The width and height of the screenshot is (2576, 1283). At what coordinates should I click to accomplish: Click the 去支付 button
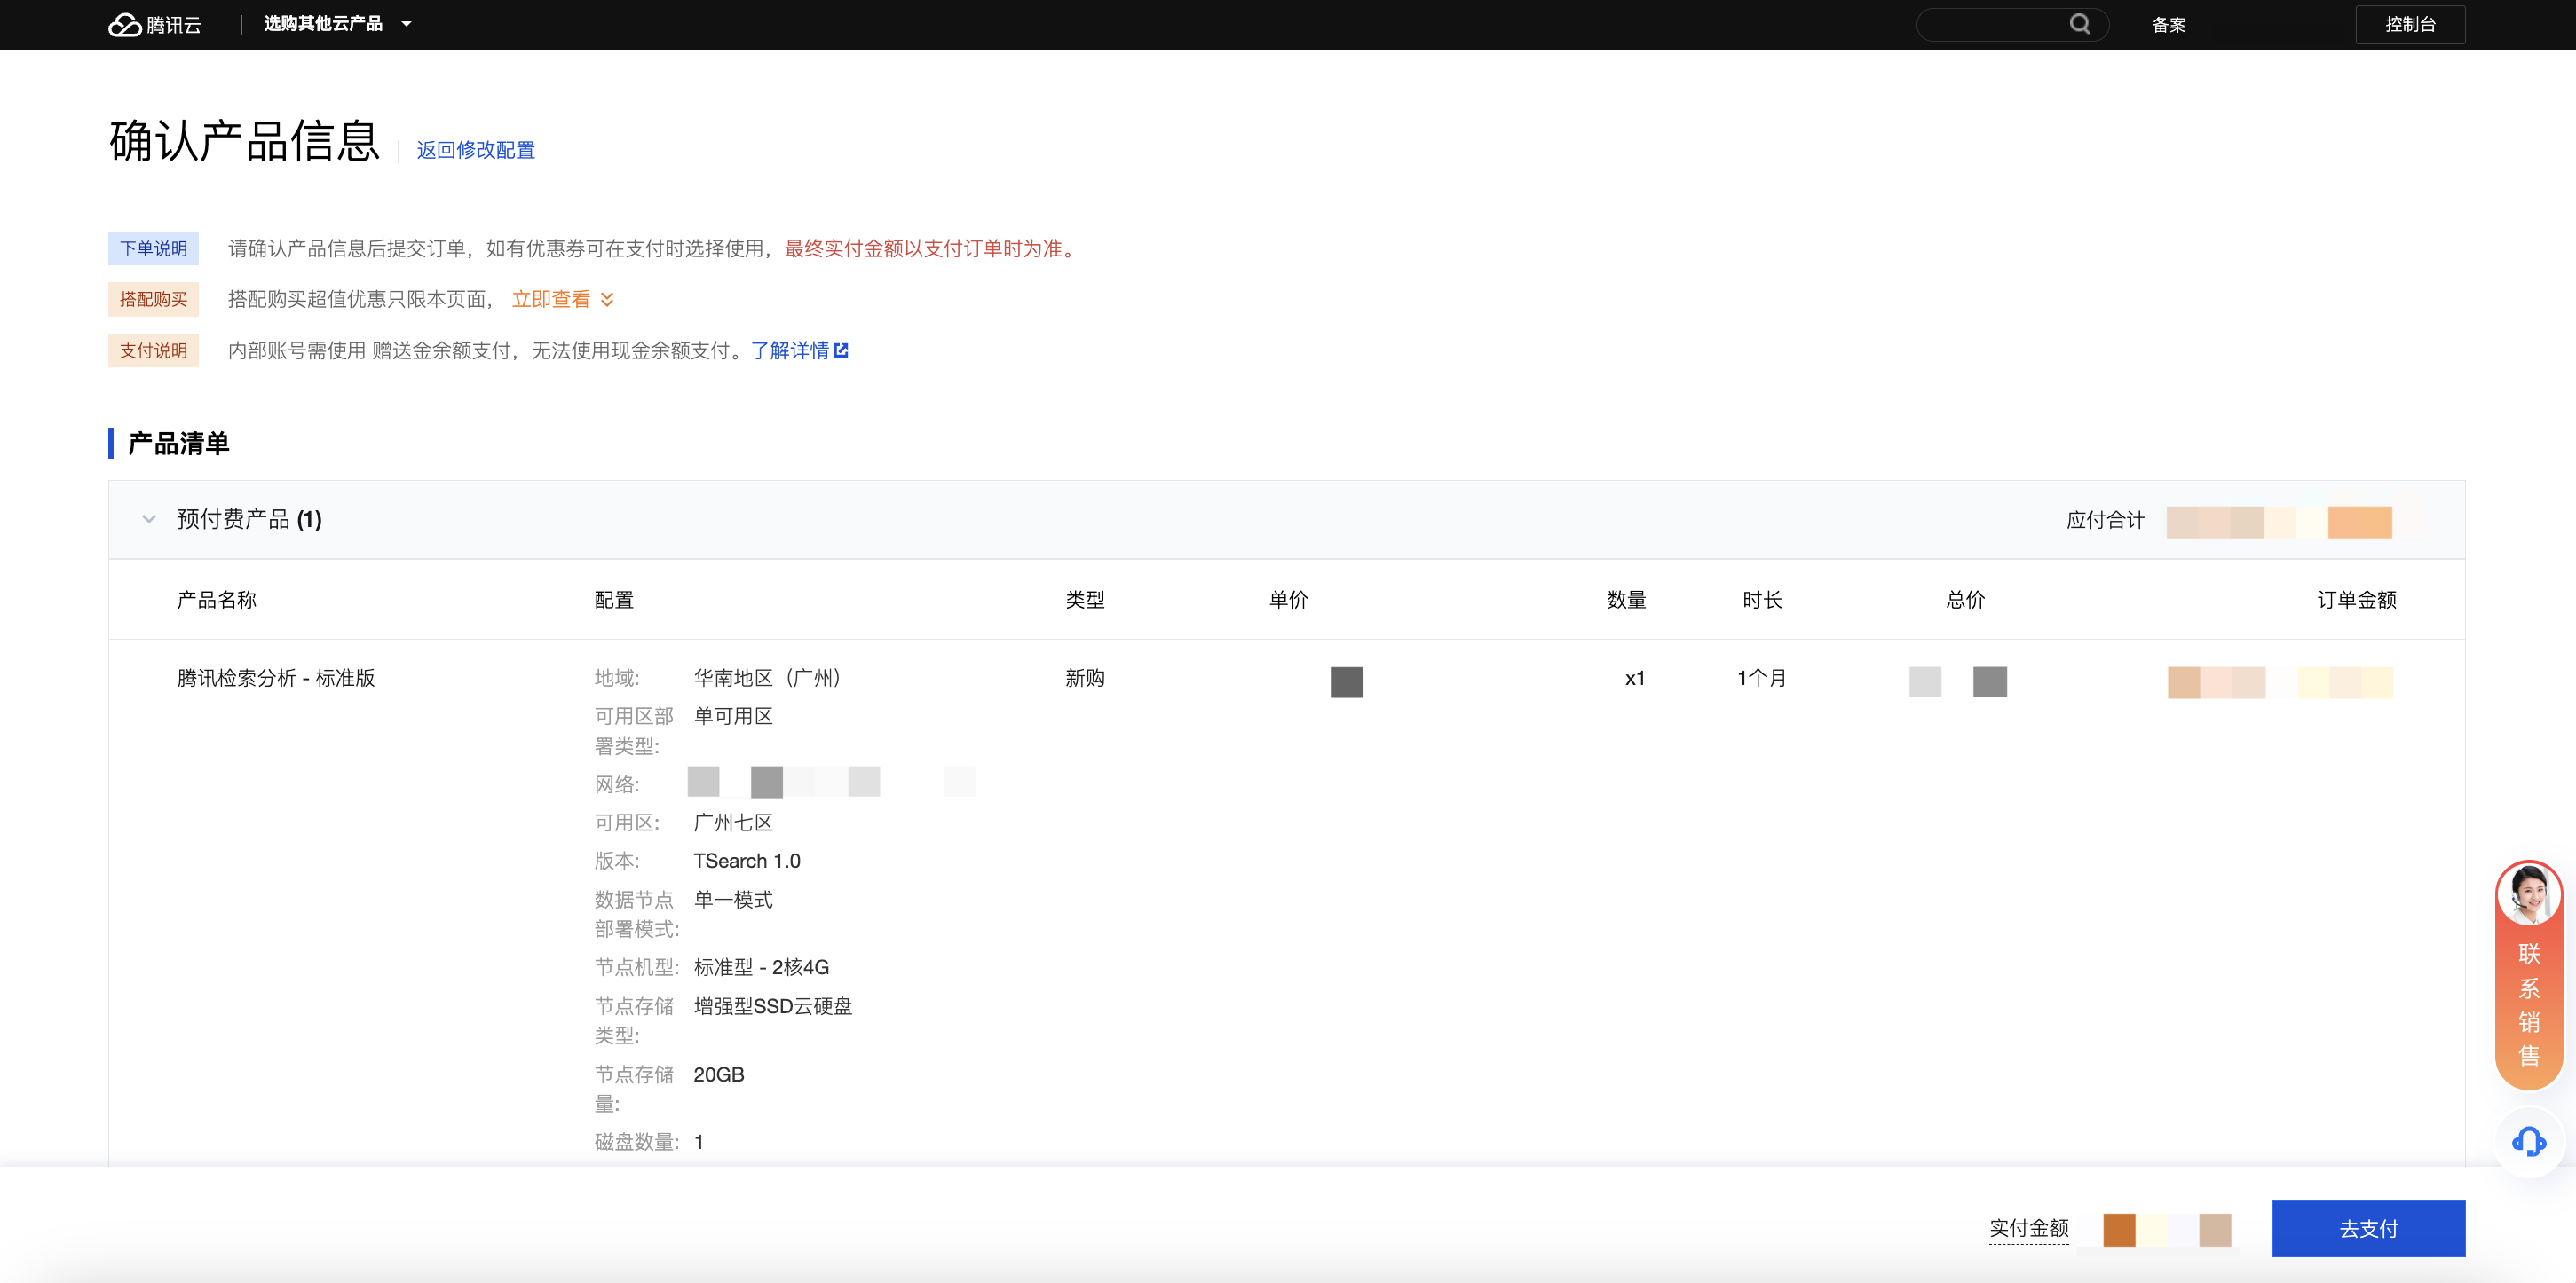pos(2368,1228)
